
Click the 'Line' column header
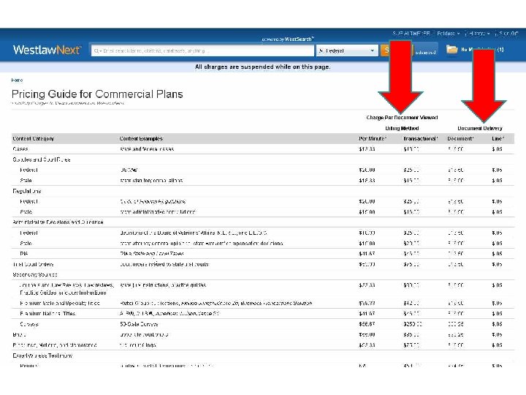tap(498, 138)
